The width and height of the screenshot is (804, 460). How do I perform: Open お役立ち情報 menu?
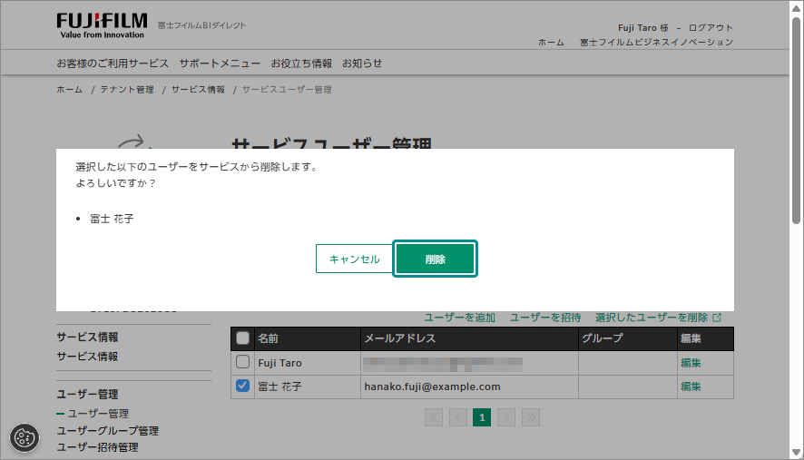click(x=301, y=64)
